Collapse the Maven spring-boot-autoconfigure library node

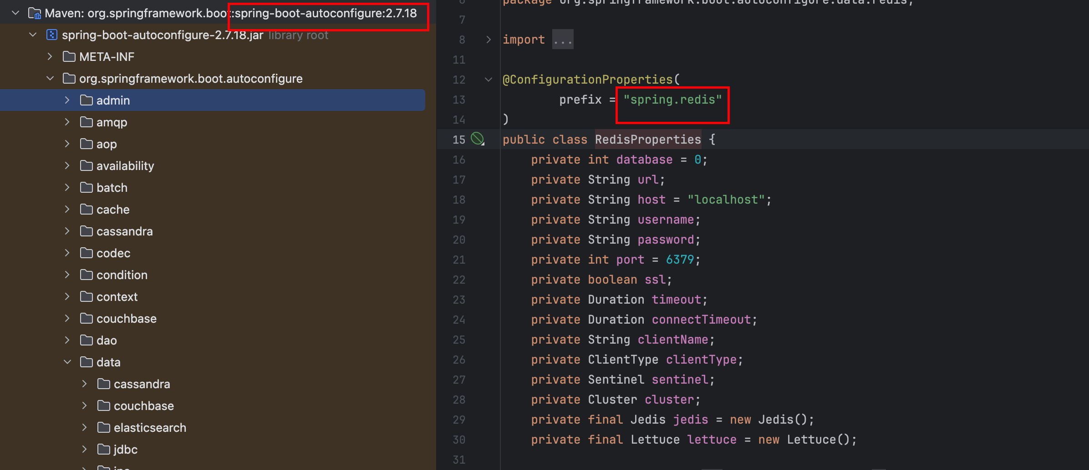pyautogui.click(x=16, y=13)
